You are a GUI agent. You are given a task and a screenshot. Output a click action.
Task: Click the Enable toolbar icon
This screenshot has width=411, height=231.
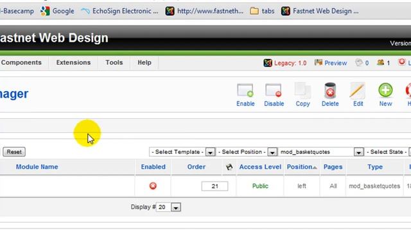[245, 90]
